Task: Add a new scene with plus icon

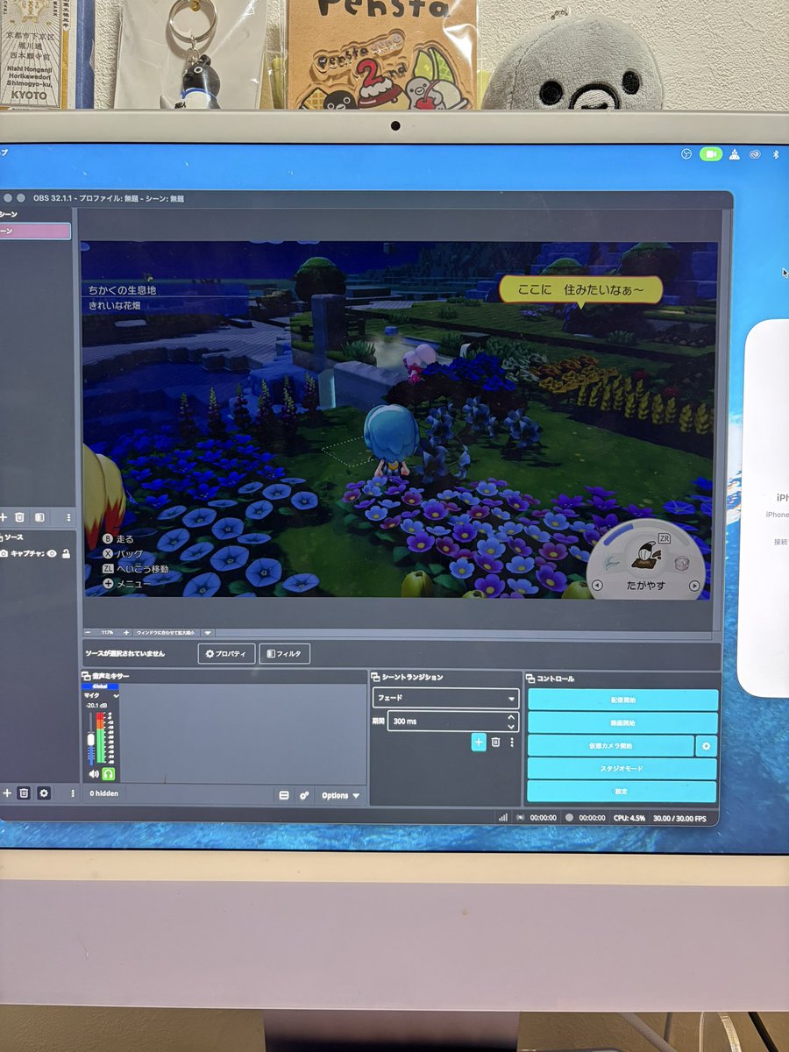Action: (4, 518)
